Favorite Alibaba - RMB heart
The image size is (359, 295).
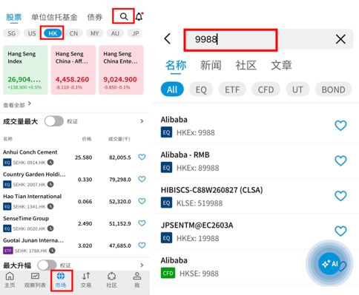[x=340, y=160]
